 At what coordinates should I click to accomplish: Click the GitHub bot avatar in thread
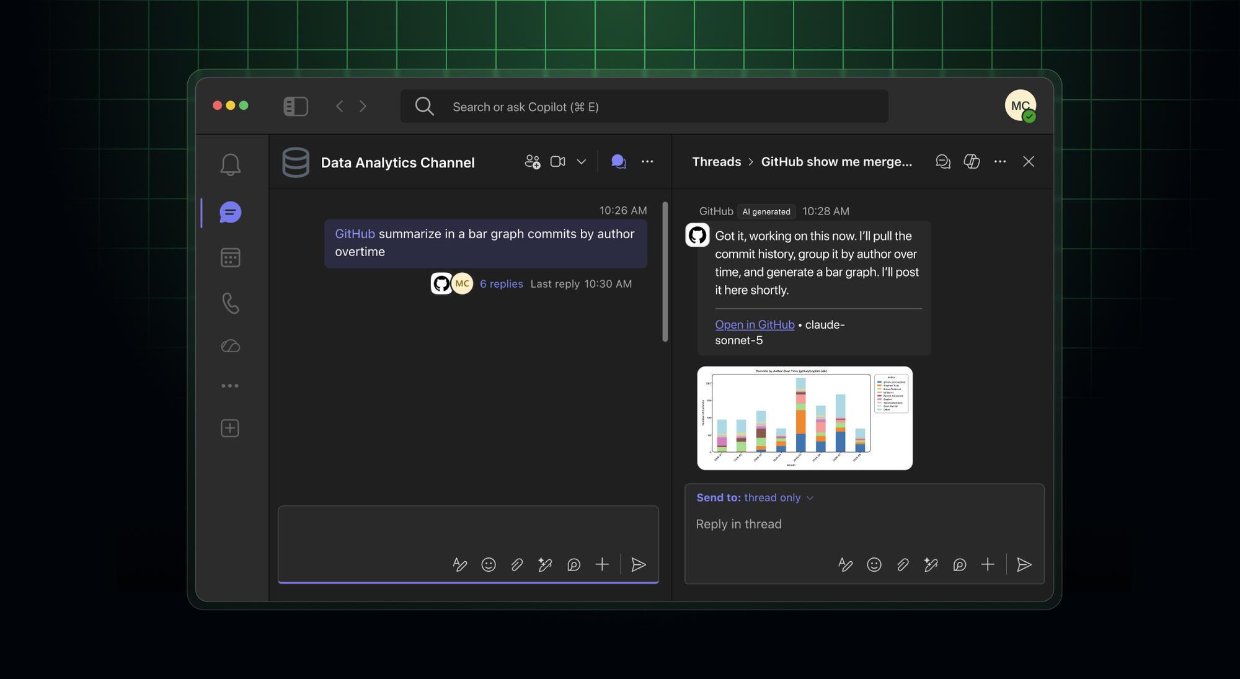coord(697,235)
